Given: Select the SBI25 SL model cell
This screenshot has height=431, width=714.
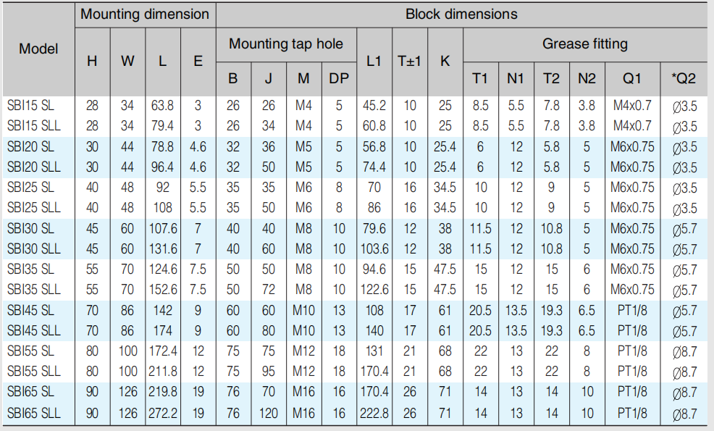Looking at the screenshot, I should 30,188.
